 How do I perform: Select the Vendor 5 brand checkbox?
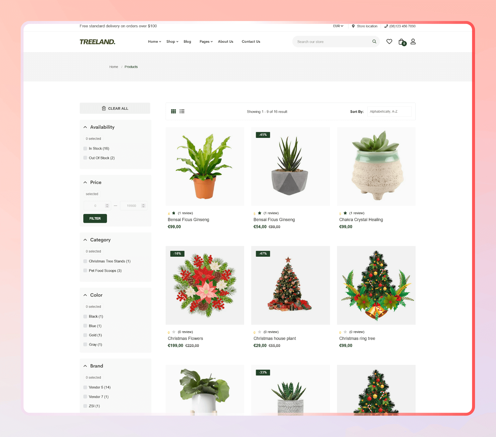(x=85, y=387)
